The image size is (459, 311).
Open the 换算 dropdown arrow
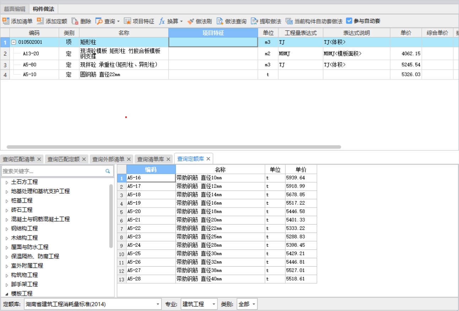click(x=181, y=21)
